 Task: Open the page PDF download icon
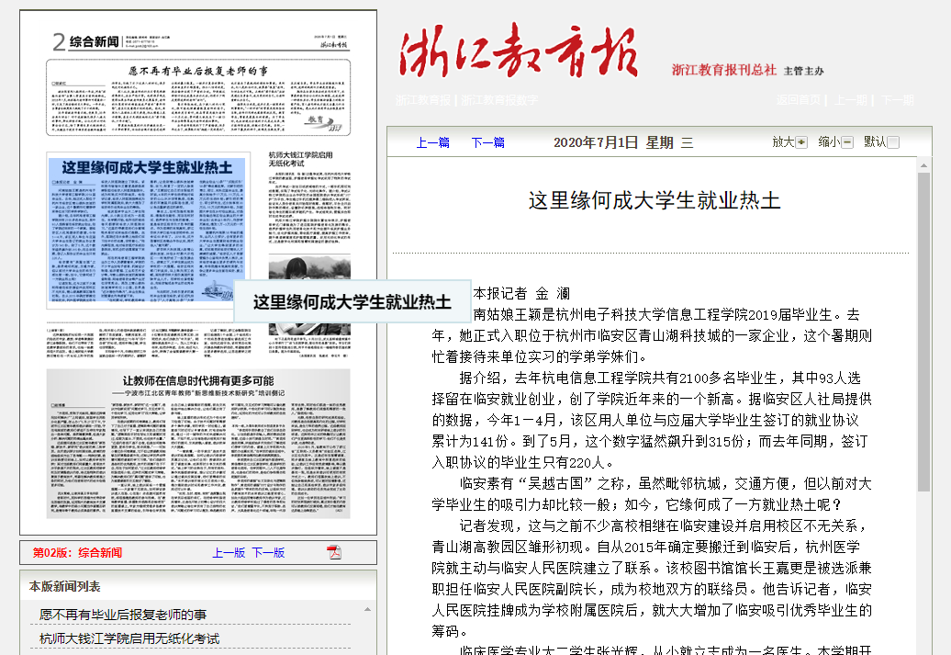334,552
